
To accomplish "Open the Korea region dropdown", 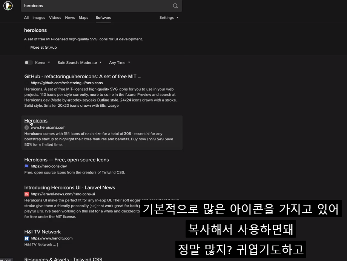I will (43, 63).
